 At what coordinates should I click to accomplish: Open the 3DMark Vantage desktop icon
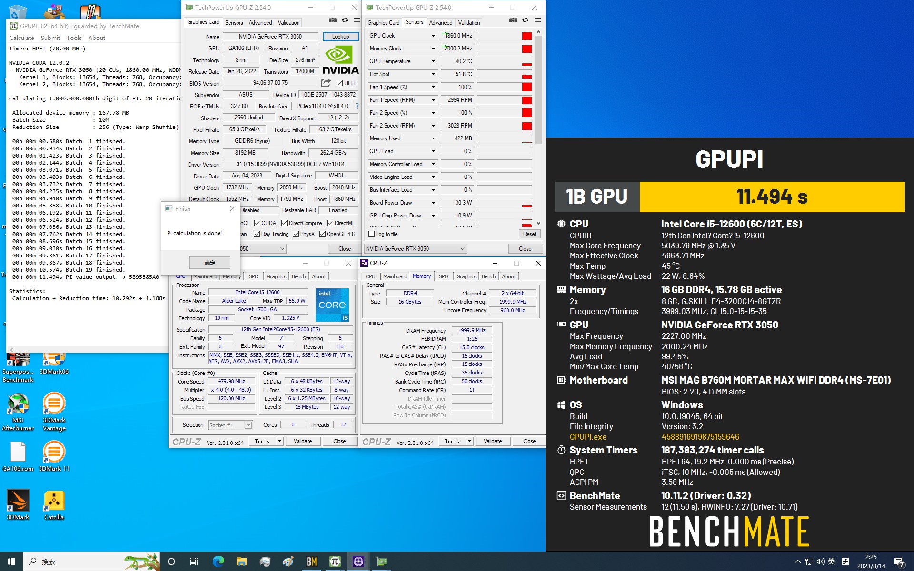pos(54,412)
